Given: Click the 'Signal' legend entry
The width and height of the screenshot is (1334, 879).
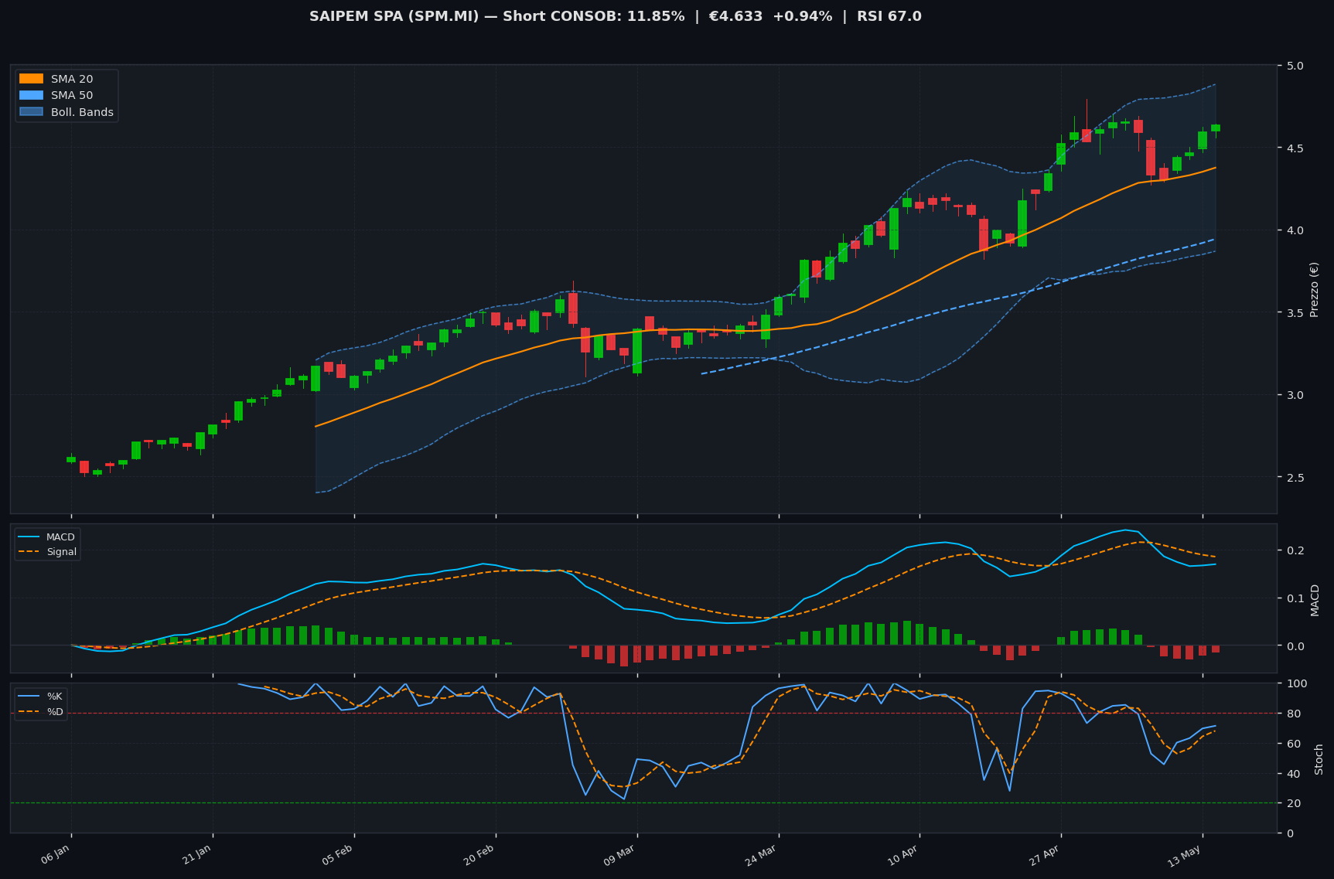Looking at the screenshot, I should click(62, 552).
